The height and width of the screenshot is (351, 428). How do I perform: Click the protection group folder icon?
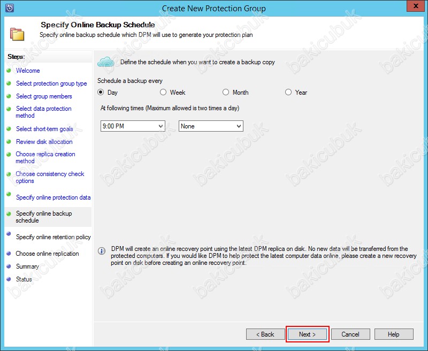17,34
